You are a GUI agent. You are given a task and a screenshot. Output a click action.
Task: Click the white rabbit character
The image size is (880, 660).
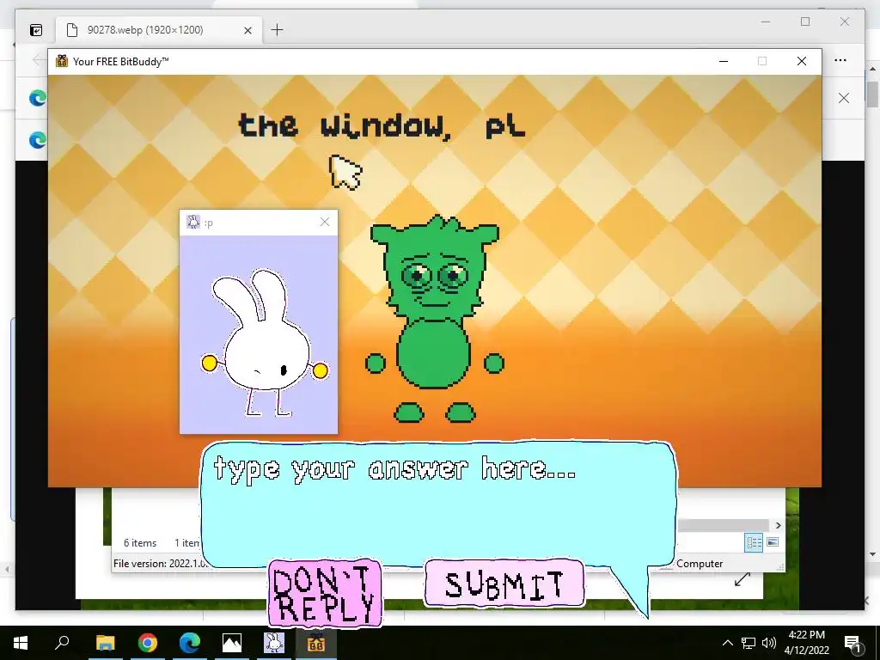pos(265,342)
